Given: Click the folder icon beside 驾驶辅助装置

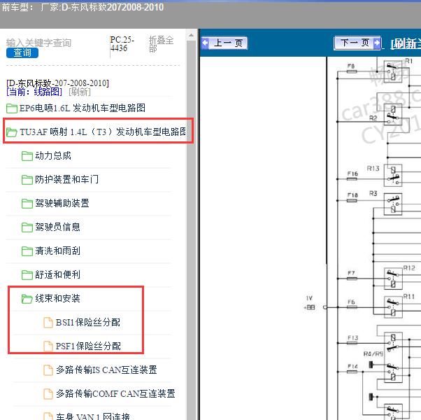Looking at the screenshot, I should 27,204.
